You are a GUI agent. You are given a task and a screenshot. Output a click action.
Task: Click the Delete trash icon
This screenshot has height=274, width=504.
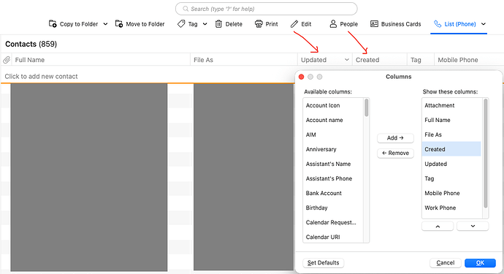tap(218, 24)
